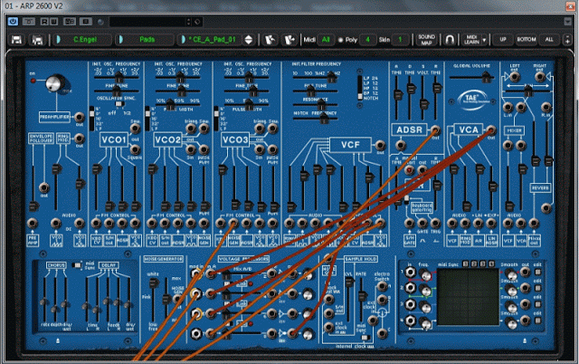Click the Right out jack
This screenshot has width=579, height=364.
point(540,77)
